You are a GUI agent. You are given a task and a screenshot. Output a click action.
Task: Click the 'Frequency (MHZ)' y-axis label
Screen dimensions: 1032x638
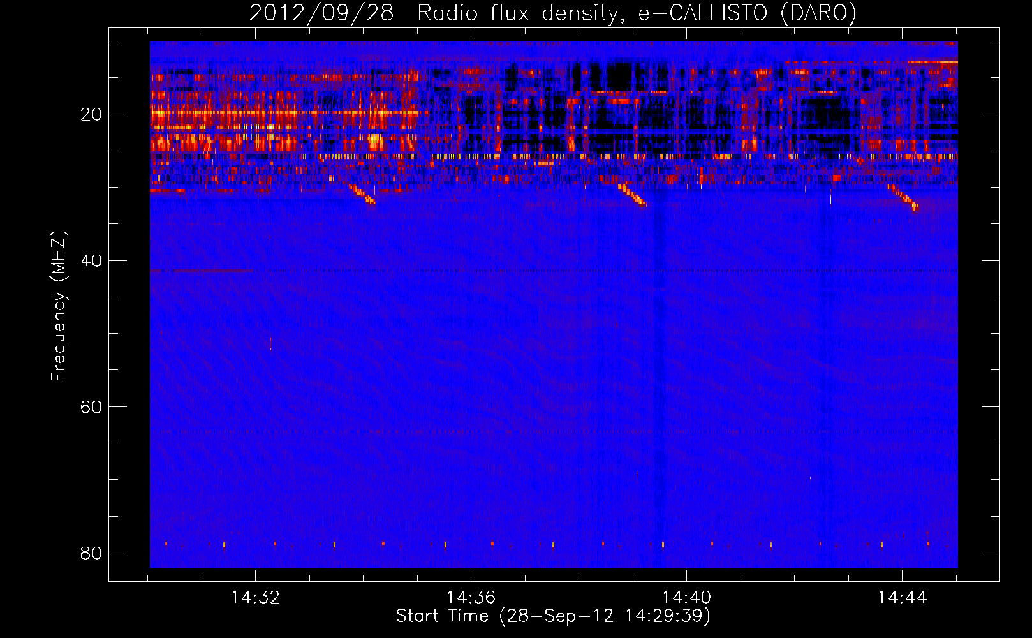point(58,306)
